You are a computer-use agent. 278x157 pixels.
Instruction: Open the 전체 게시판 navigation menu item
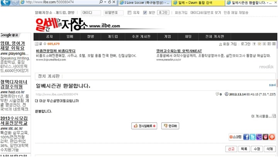(215, 37)
